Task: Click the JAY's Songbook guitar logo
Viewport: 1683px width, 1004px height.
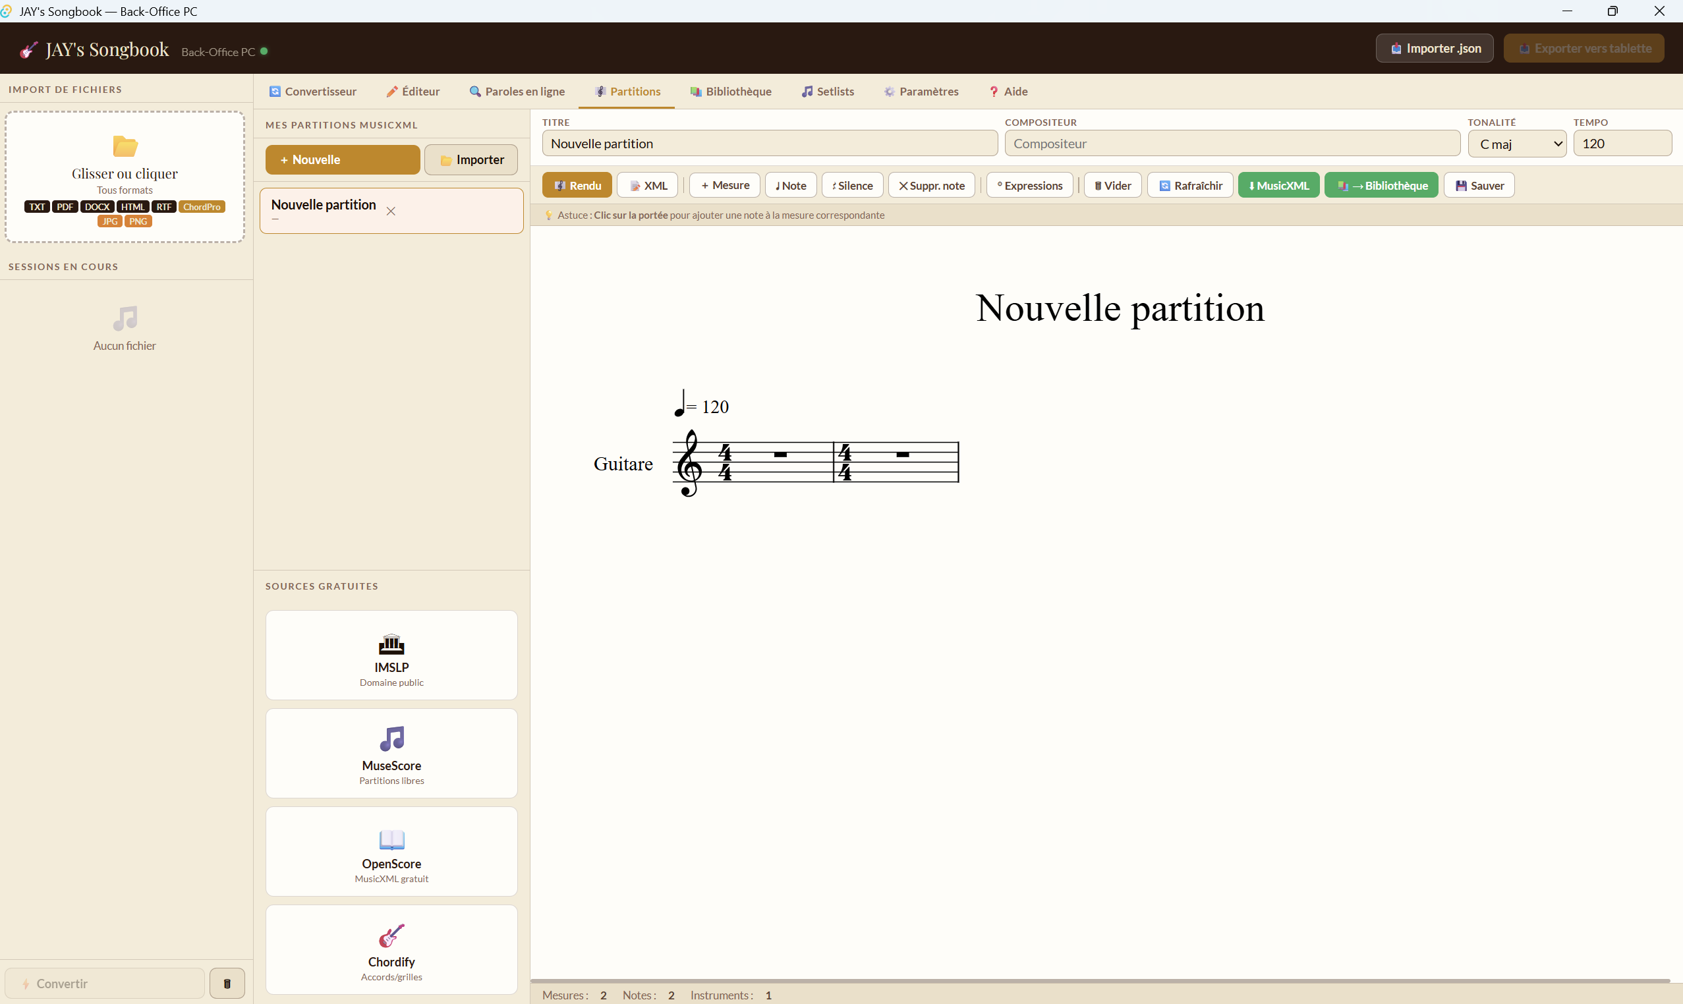Action: click(x=28, y=50)
